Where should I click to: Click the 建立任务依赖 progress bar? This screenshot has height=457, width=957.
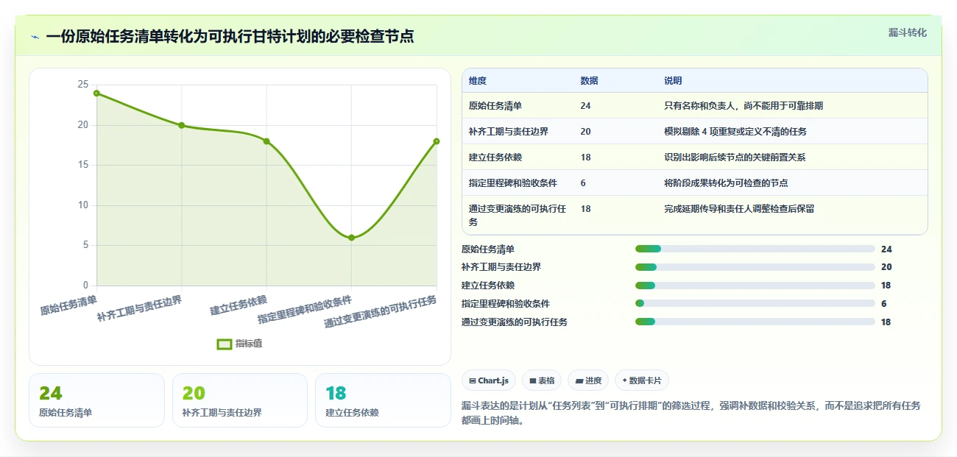click(x=755, y=286)
